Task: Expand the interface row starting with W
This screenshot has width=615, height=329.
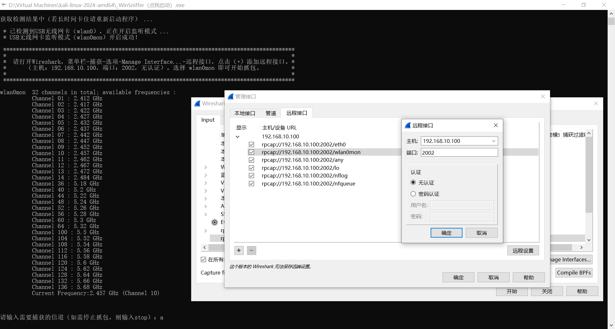Action: [206, 167]
